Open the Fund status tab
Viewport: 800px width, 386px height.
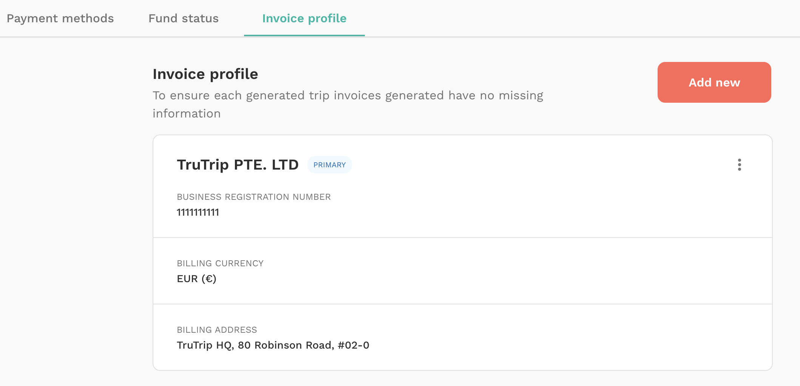tap(184, 19)
